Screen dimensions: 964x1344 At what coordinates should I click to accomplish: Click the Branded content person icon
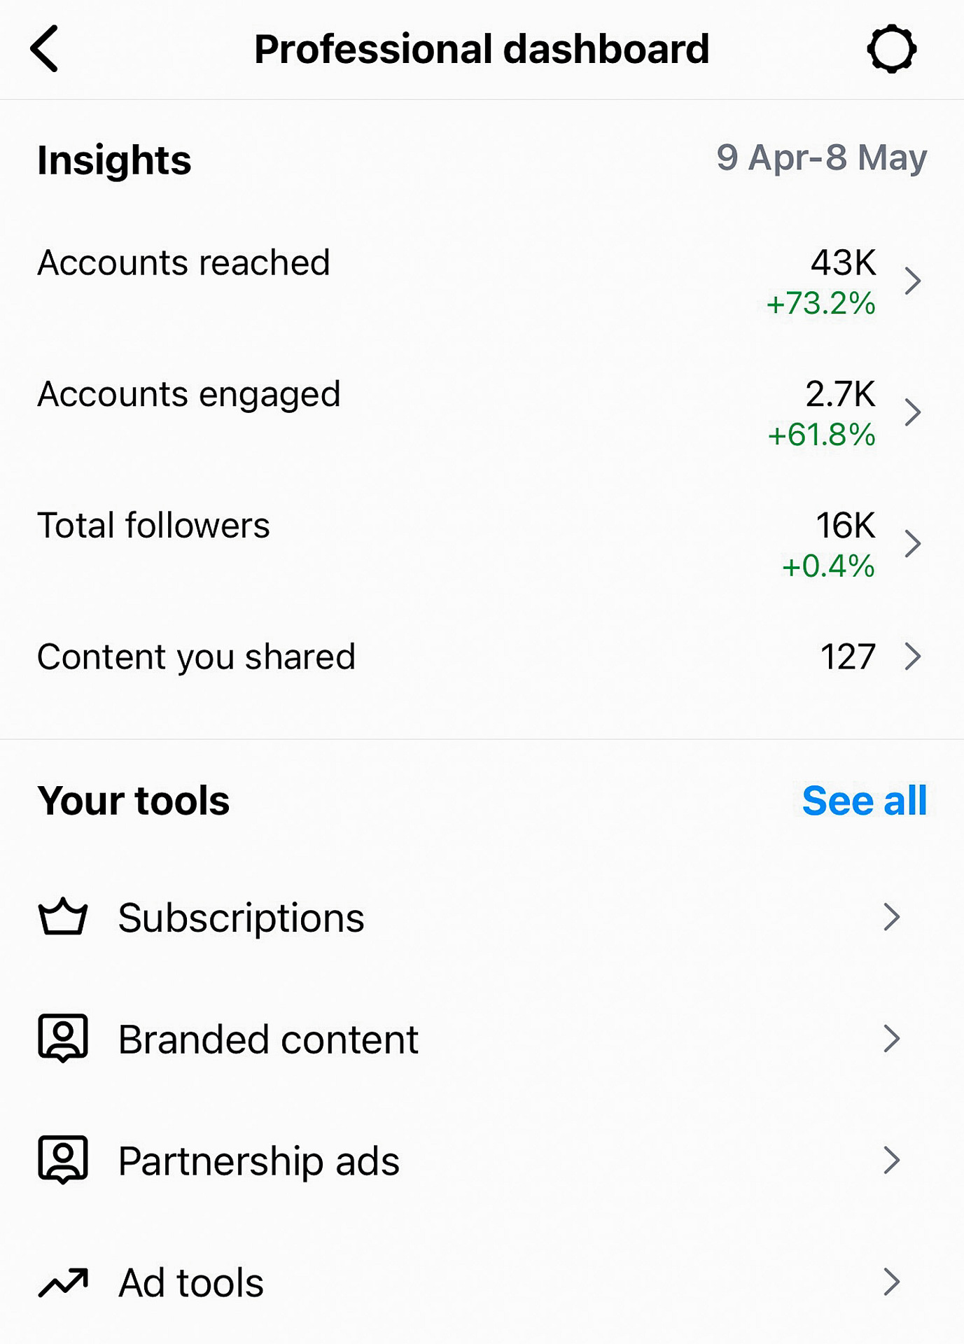63,1038
